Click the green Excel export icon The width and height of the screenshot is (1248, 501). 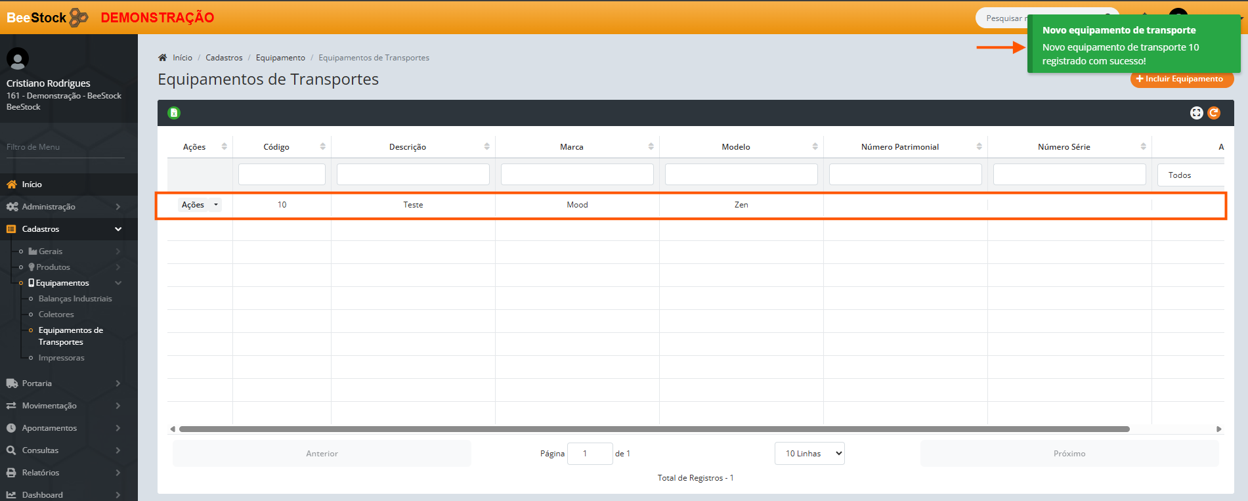(x=174, y=113)
